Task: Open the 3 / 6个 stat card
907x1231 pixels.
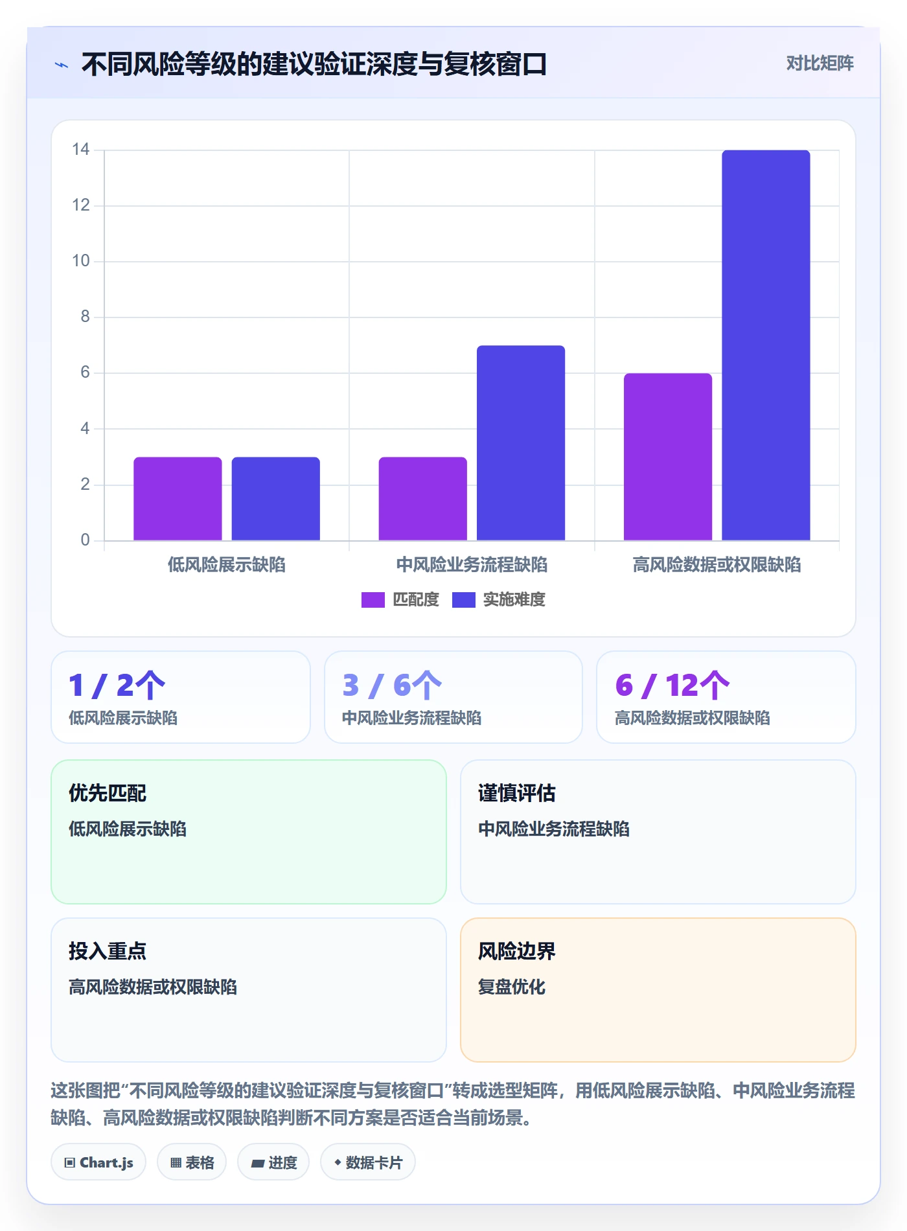Action: (454, 697)
